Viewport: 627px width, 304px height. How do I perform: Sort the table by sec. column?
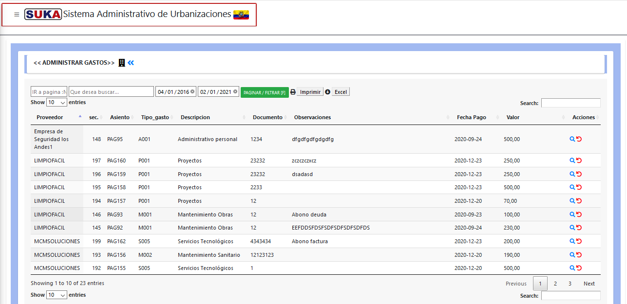tap(94, 117)
